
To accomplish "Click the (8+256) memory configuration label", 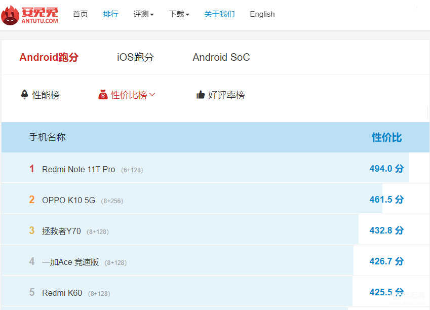I will [x=112, y=201].
